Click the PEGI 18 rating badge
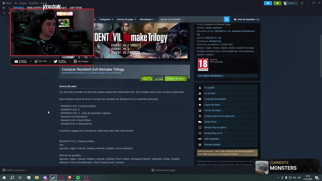Screen dimensions: 322x181 [203, 65]
